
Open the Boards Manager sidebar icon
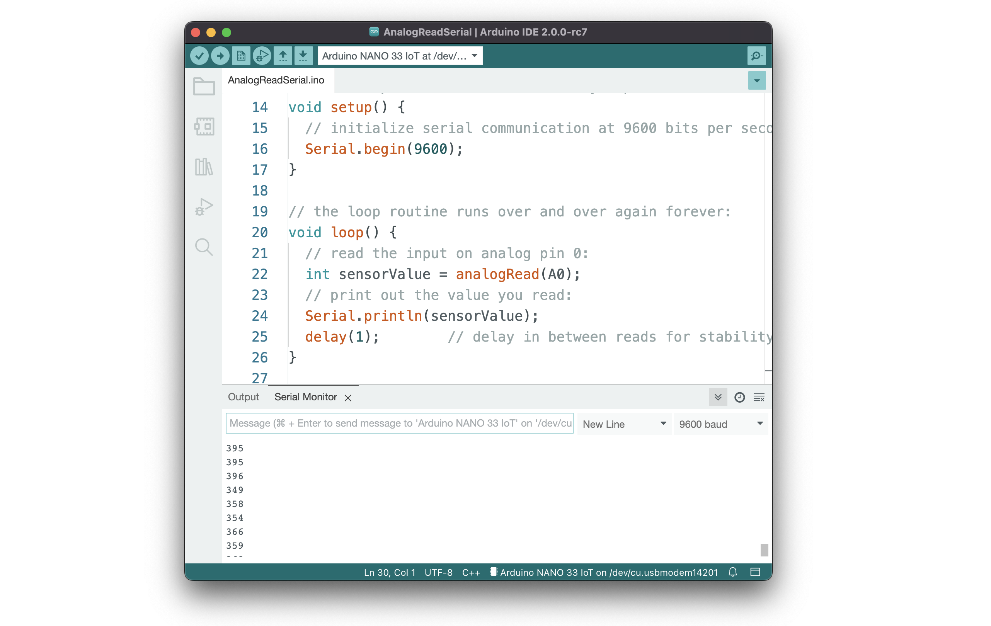(x=204, y=126)
